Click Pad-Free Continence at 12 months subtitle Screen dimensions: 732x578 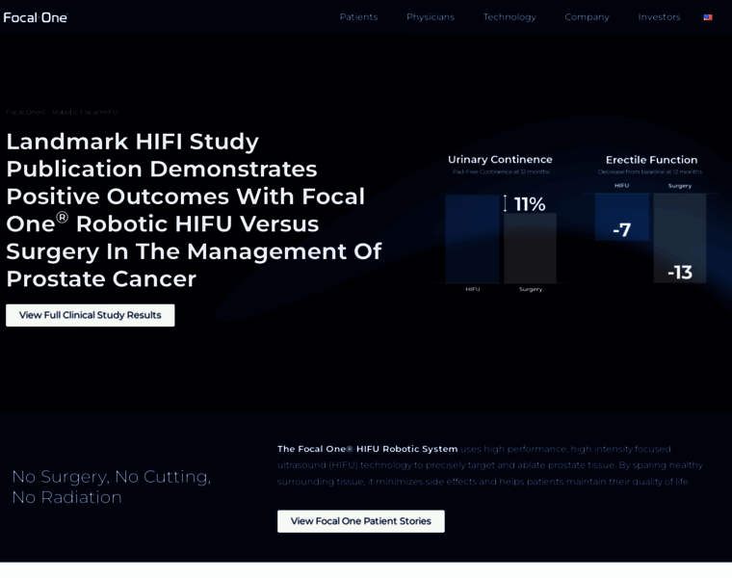501,171
